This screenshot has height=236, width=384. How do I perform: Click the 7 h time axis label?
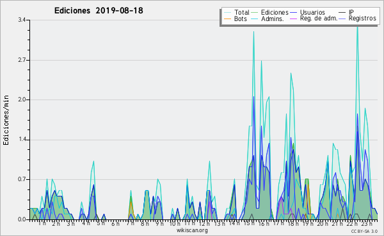131,223
